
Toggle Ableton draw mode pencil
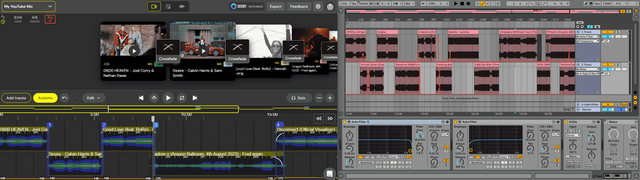point(586,3)
